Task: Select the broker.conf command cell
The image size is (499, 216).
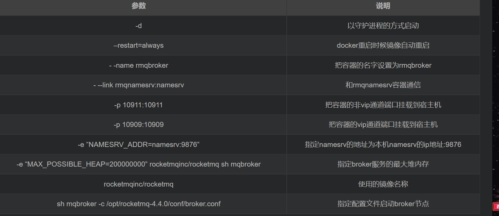Action: coord(138,204)
